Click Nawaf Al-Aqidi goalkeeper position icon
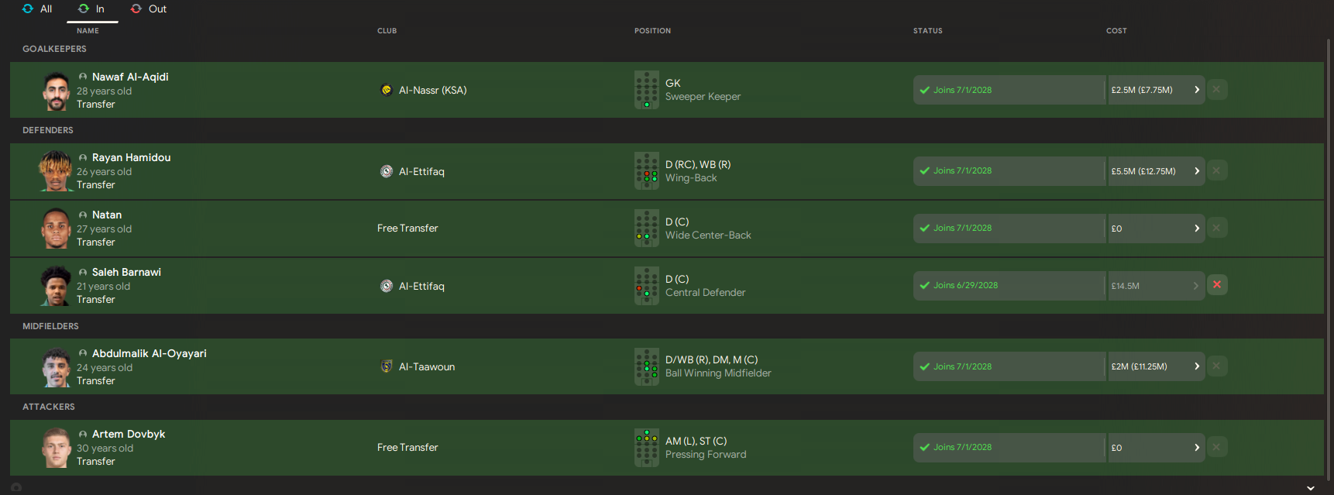This screenshot has width=1334, height=495. pos(646,90)
